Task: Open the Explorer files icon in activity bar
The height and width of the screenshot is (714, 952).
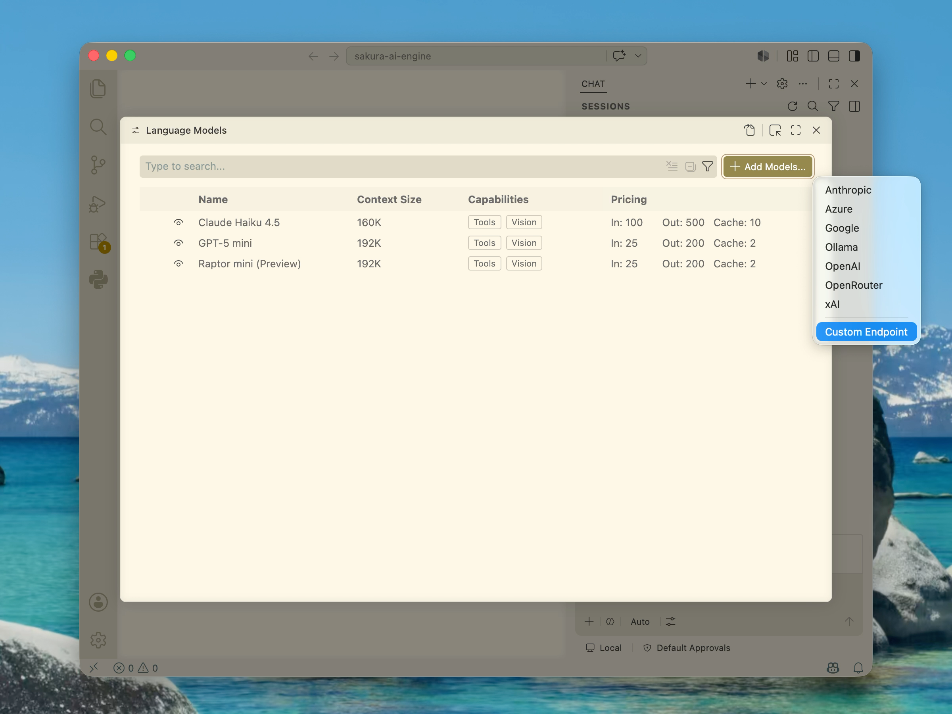Action: 98,89
